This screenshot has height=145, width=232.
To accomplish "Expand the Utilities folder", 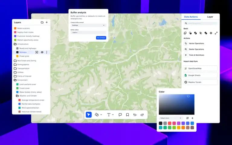I will click(x=15, y=72).
